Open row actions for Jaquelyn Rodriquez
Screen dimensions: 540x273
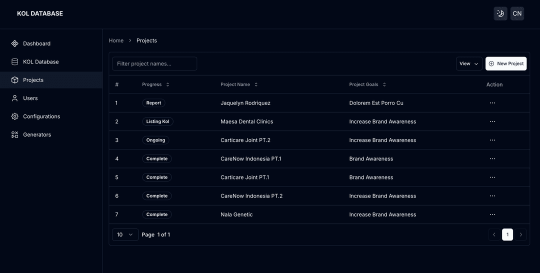pos(492,103)
